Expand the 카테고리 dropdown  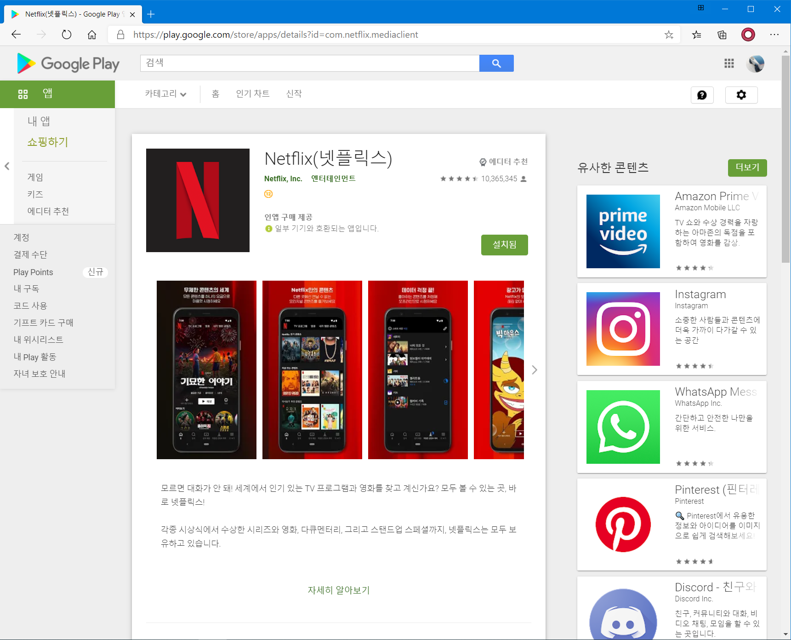click(165, 94)
